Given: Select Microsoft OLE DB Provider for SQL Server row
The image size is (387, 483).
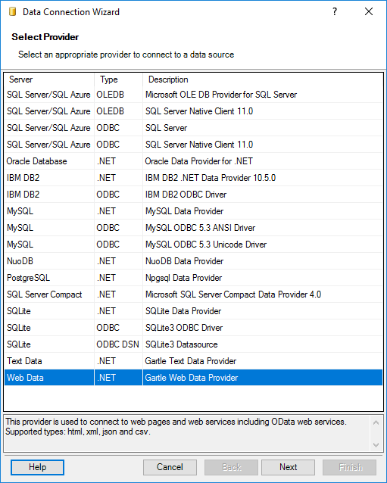Looking at the screenshot, I should [194, 95].
